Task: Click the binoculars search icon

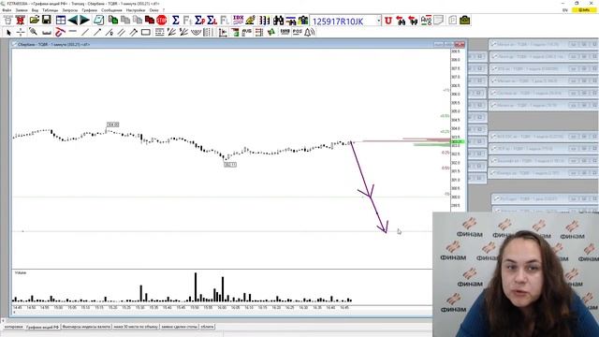Action: (x=279, y=20)
